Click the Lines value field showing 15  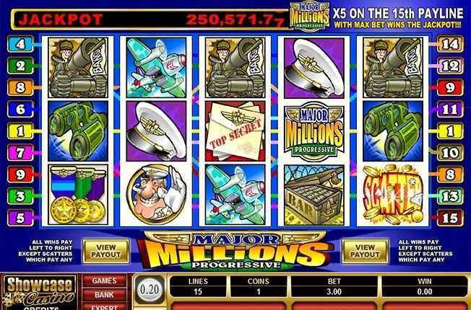pyautogui.click(x=198, y=292)
